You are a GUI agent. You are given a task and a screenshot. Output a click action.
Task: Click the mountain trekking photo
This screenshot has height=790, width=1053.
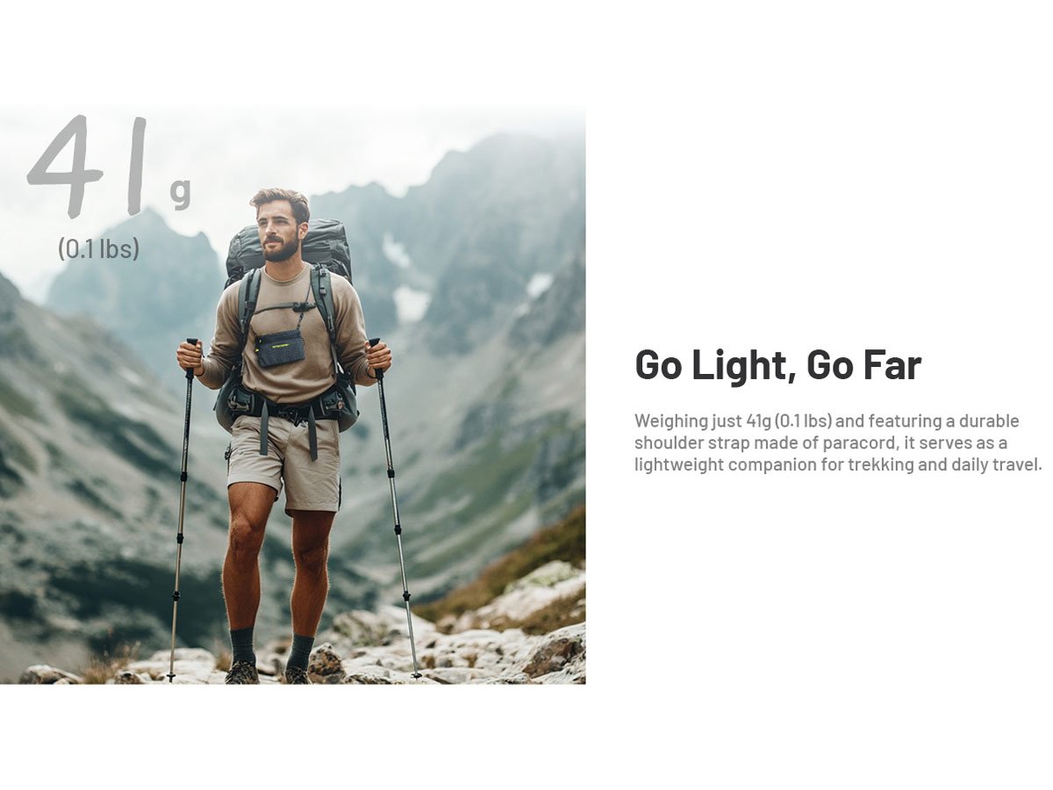pyautogui.click(x=292, y=395)
